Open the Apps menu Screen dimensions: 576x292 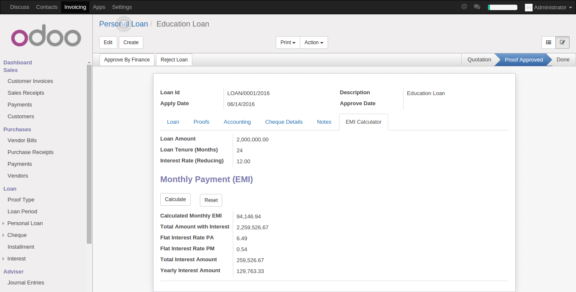point(99,7)
